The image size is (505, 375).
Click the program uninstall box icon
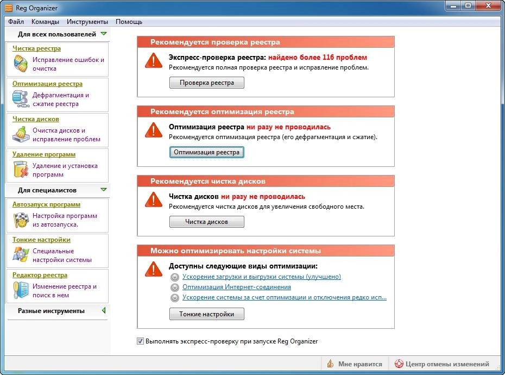pyautogui.click(x=21, y=169)
